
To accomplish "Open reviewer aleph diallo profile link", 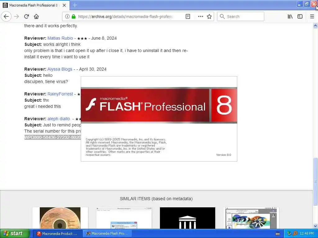I will [x=59, y=119].
